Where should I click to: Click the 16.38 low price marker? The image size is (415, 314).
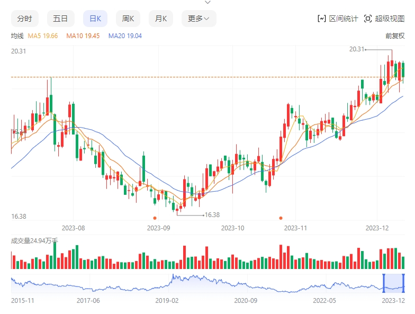pyautogui.click(x=212, y=214)
